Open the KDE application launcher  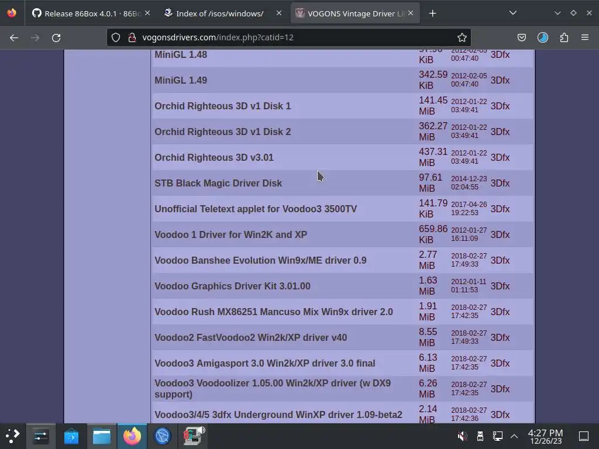pyautogui.click(x=13, y=436)
